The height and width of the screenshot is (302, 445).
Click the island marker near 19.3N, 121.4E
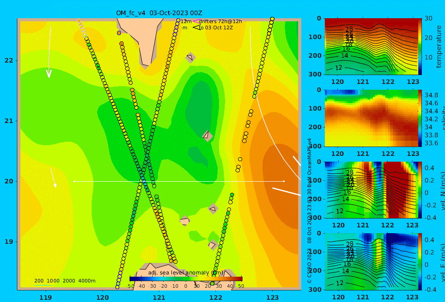[x=185, y=221]
